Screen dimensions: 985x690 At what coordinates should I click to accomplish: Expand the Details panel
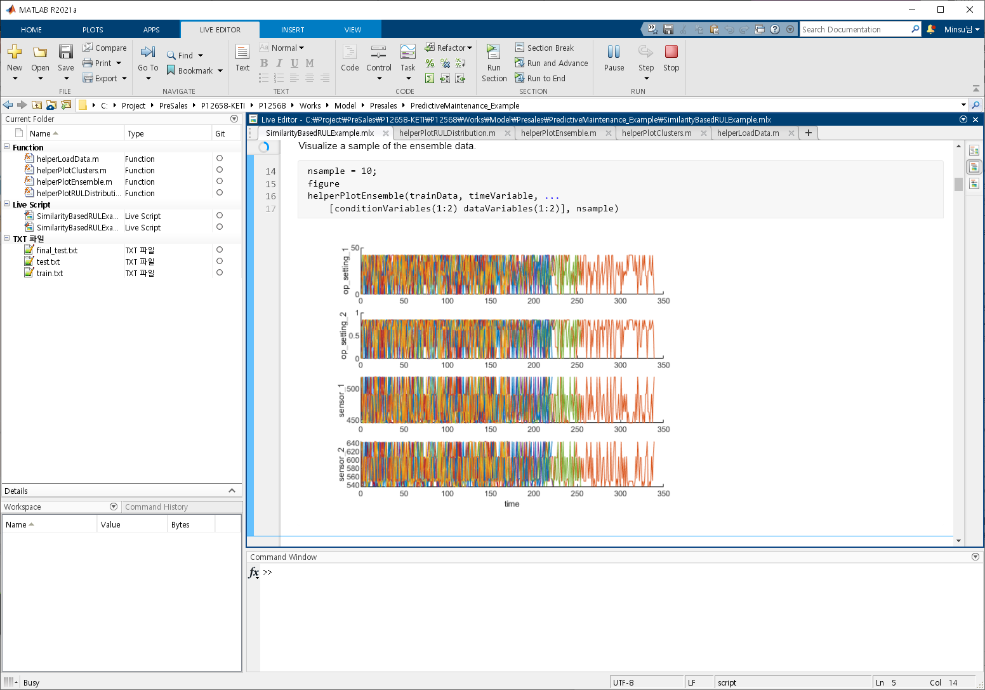(232, 491)
